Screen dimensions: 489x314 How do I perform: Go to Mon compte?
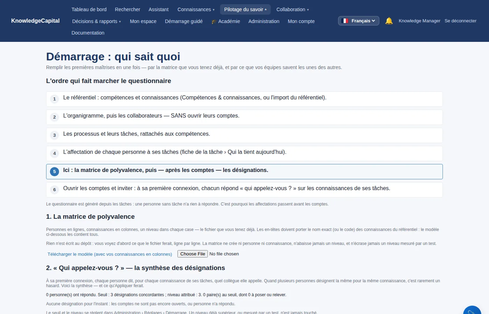pos(301,21)
